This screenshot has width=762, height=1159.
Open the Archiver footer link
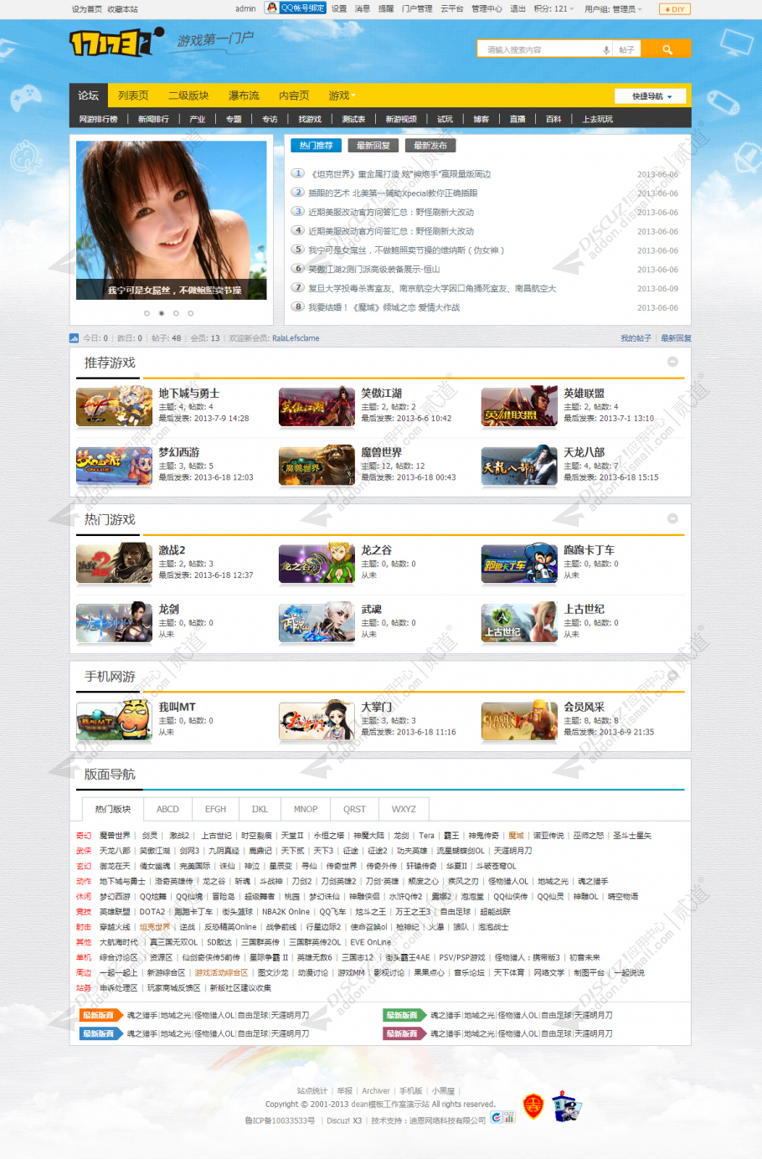click(x=376, y=1091)
